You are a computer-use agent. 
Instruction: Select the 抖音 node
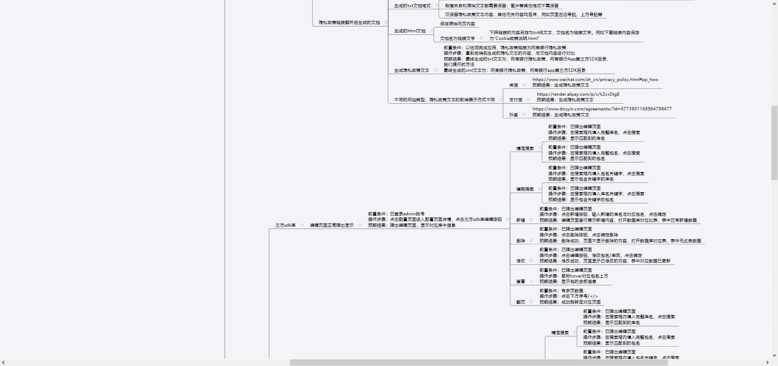click(513, 115)
